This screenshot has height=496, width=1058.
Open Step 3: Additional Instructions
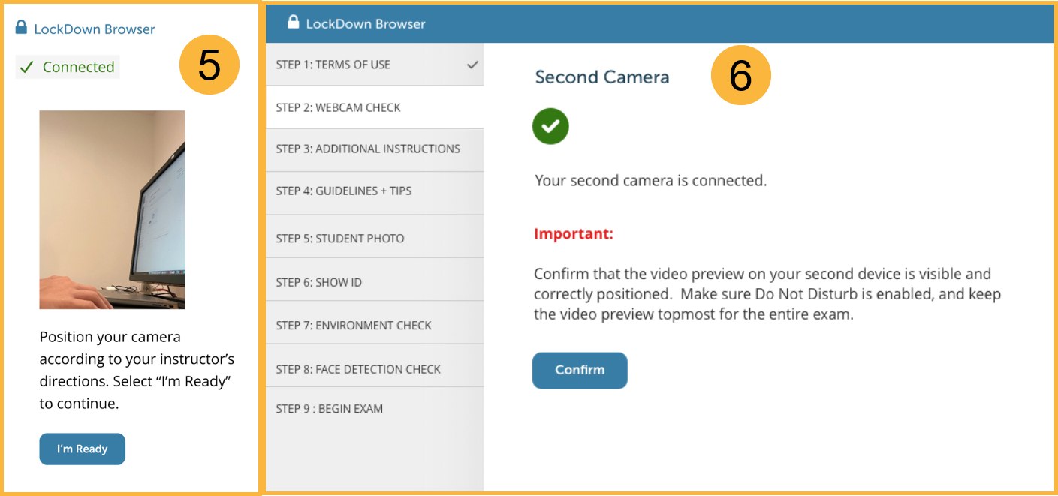tap(368, 149)
